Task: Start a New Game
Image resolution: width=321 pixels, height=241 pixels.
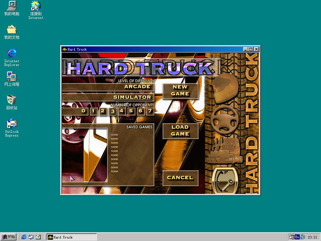Action: click(180, 91)
